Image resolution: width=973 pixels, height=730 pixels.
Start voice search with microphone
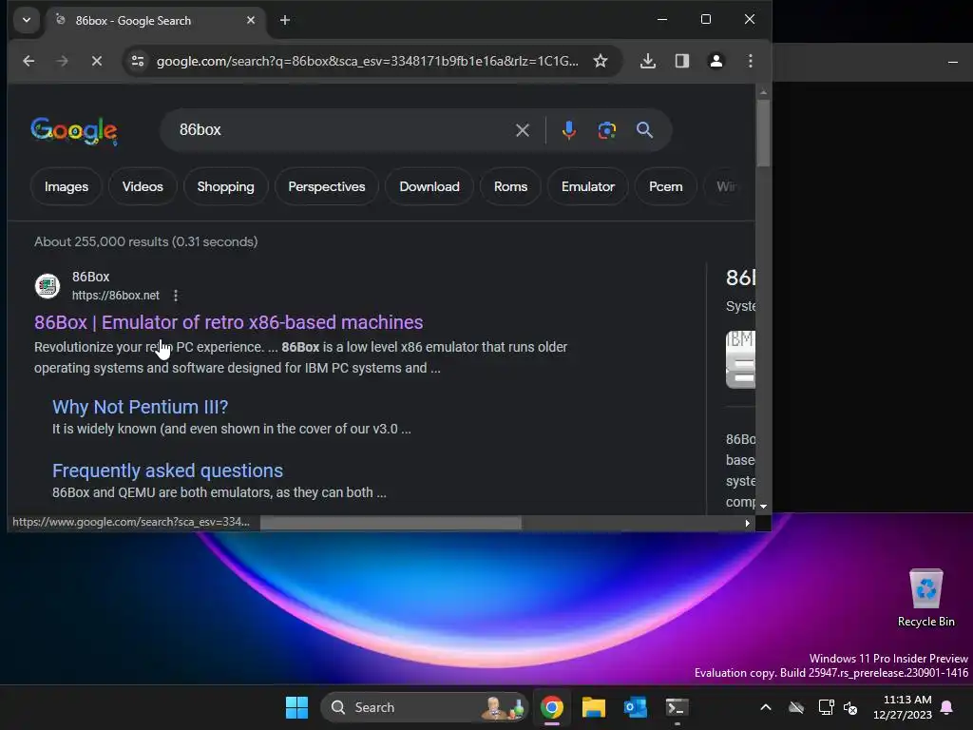coord(568,130)
